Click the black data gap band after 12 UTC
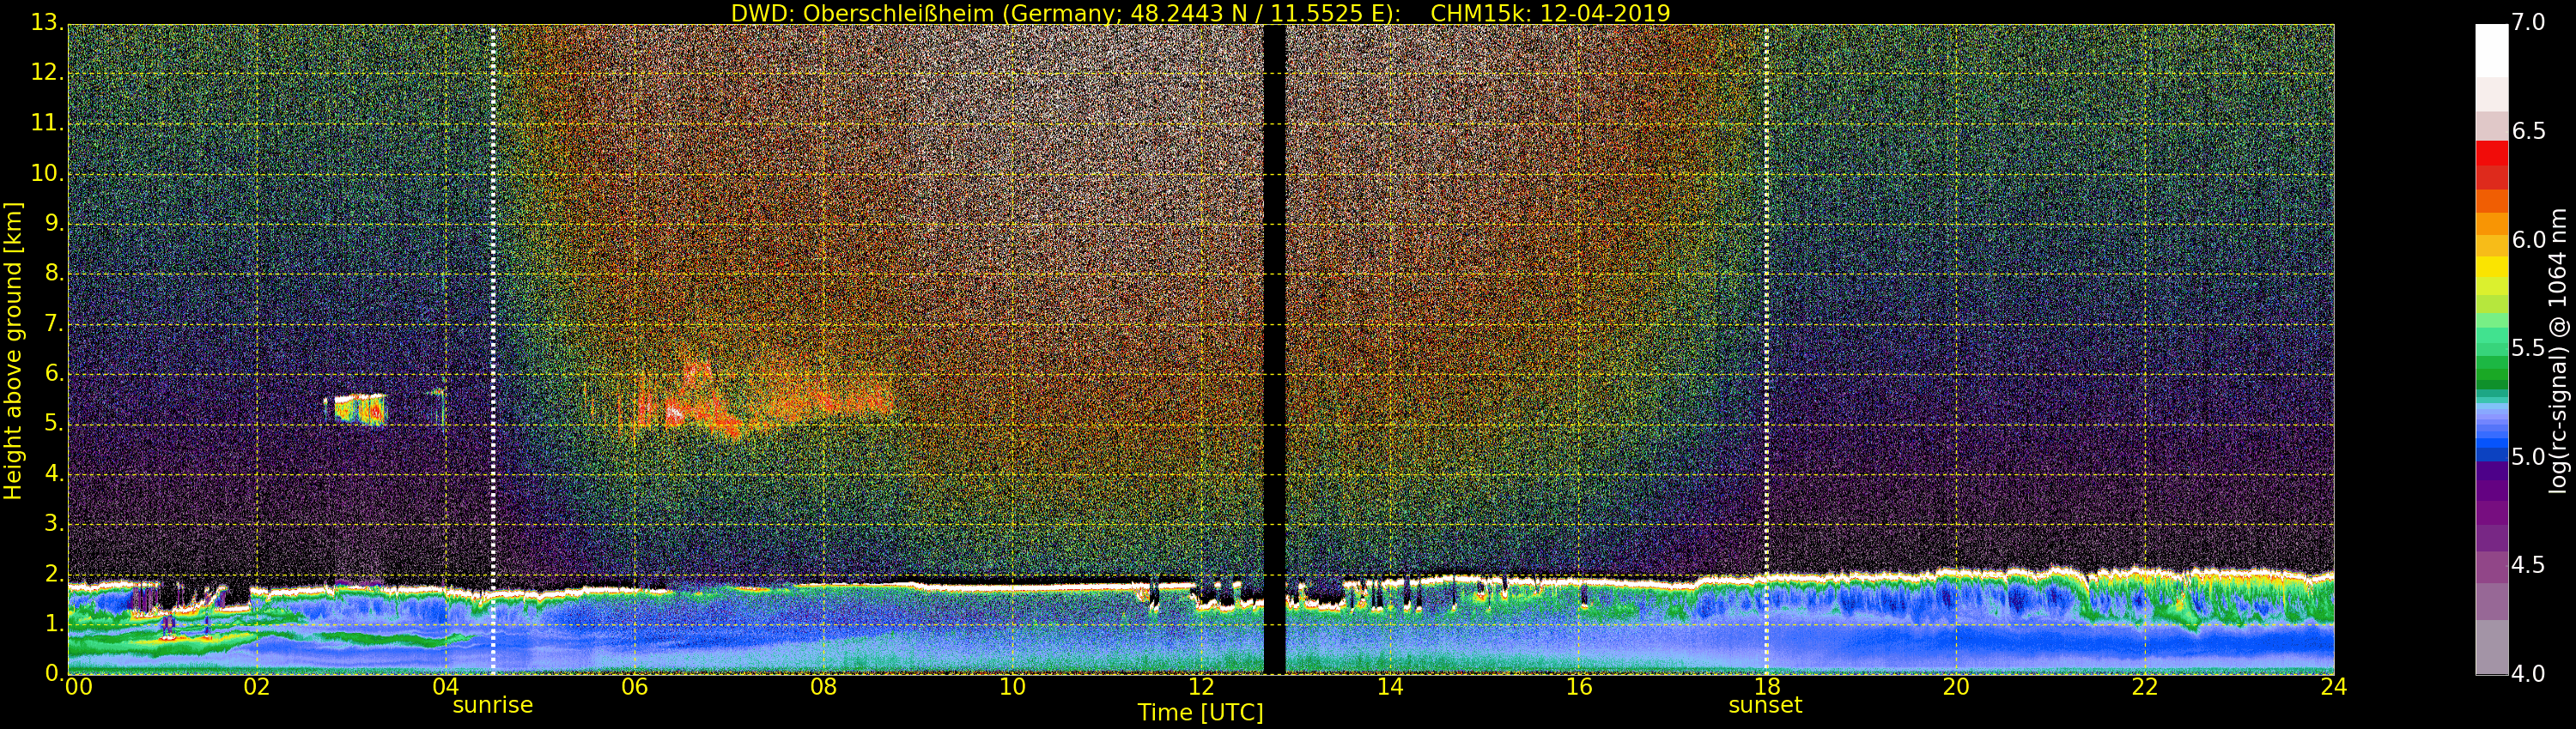 click(x=1274, y=350)
